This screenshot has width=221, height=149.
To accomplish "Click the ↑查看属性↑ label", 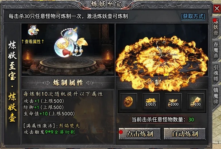I will pyautogui.click(x=33, y=42).
